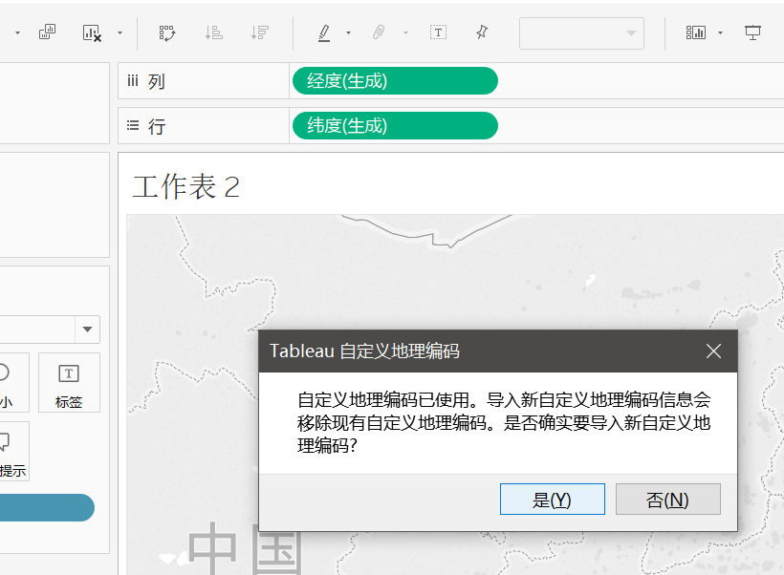Click the swap rows and columns icon
This screenshot has height=575, width=784.
(x=167, y=33)
